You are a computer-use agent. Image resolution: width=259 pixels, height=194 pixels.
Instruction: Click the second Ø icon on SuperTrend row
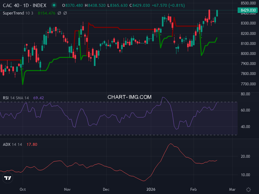(x=65, y=13)
